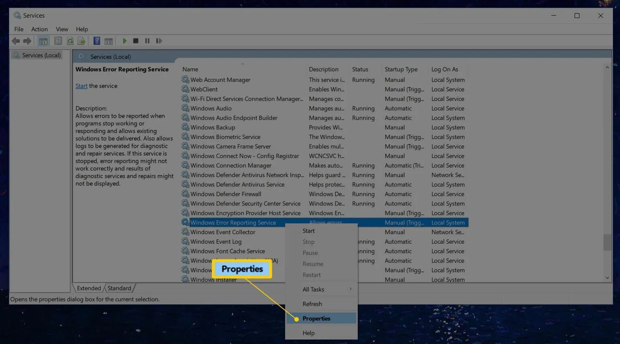This screenshot has height=344, width=620.
Task: Select Windows Defender Antivirus Service name
Action: click(237, 184)
